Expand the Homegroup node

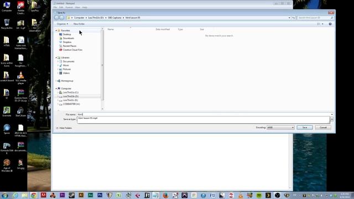coord(56,81)
